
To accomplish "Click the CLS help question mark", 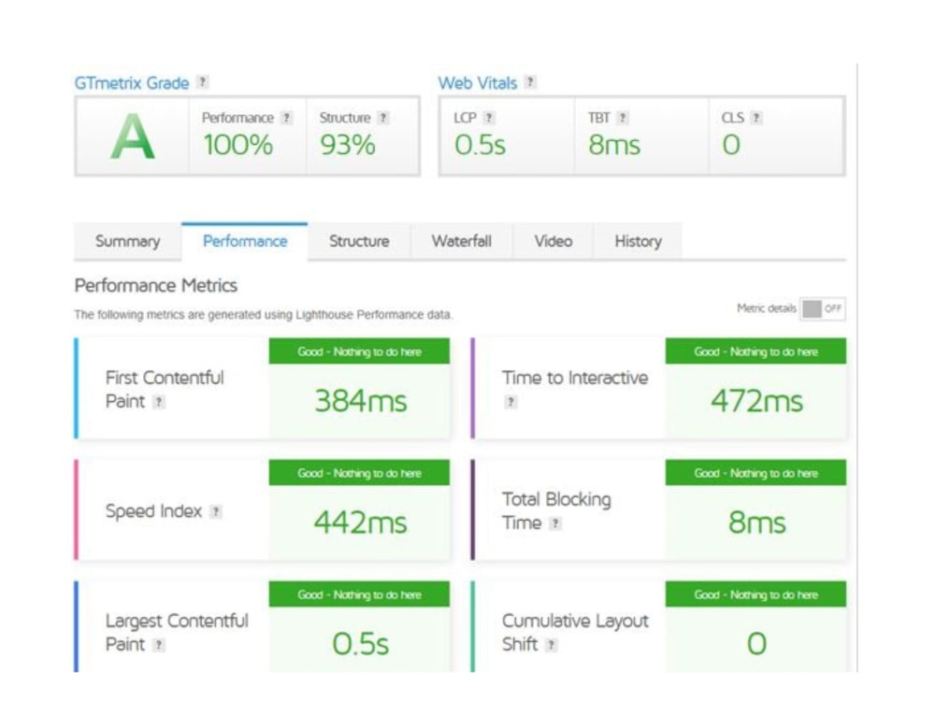I will point(756,118).
